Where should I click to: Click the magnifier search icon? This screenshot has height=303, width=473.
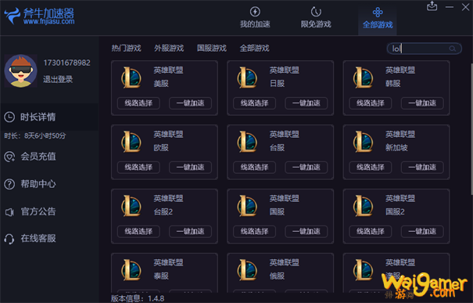coord(452,49)
